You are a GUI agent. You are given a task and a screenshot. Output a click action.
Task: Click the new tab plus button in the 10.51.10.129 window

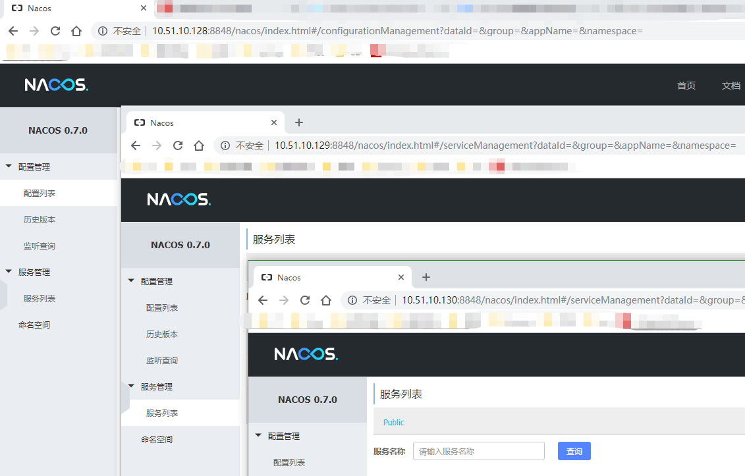pyautogui.click(x=298, y=122)
